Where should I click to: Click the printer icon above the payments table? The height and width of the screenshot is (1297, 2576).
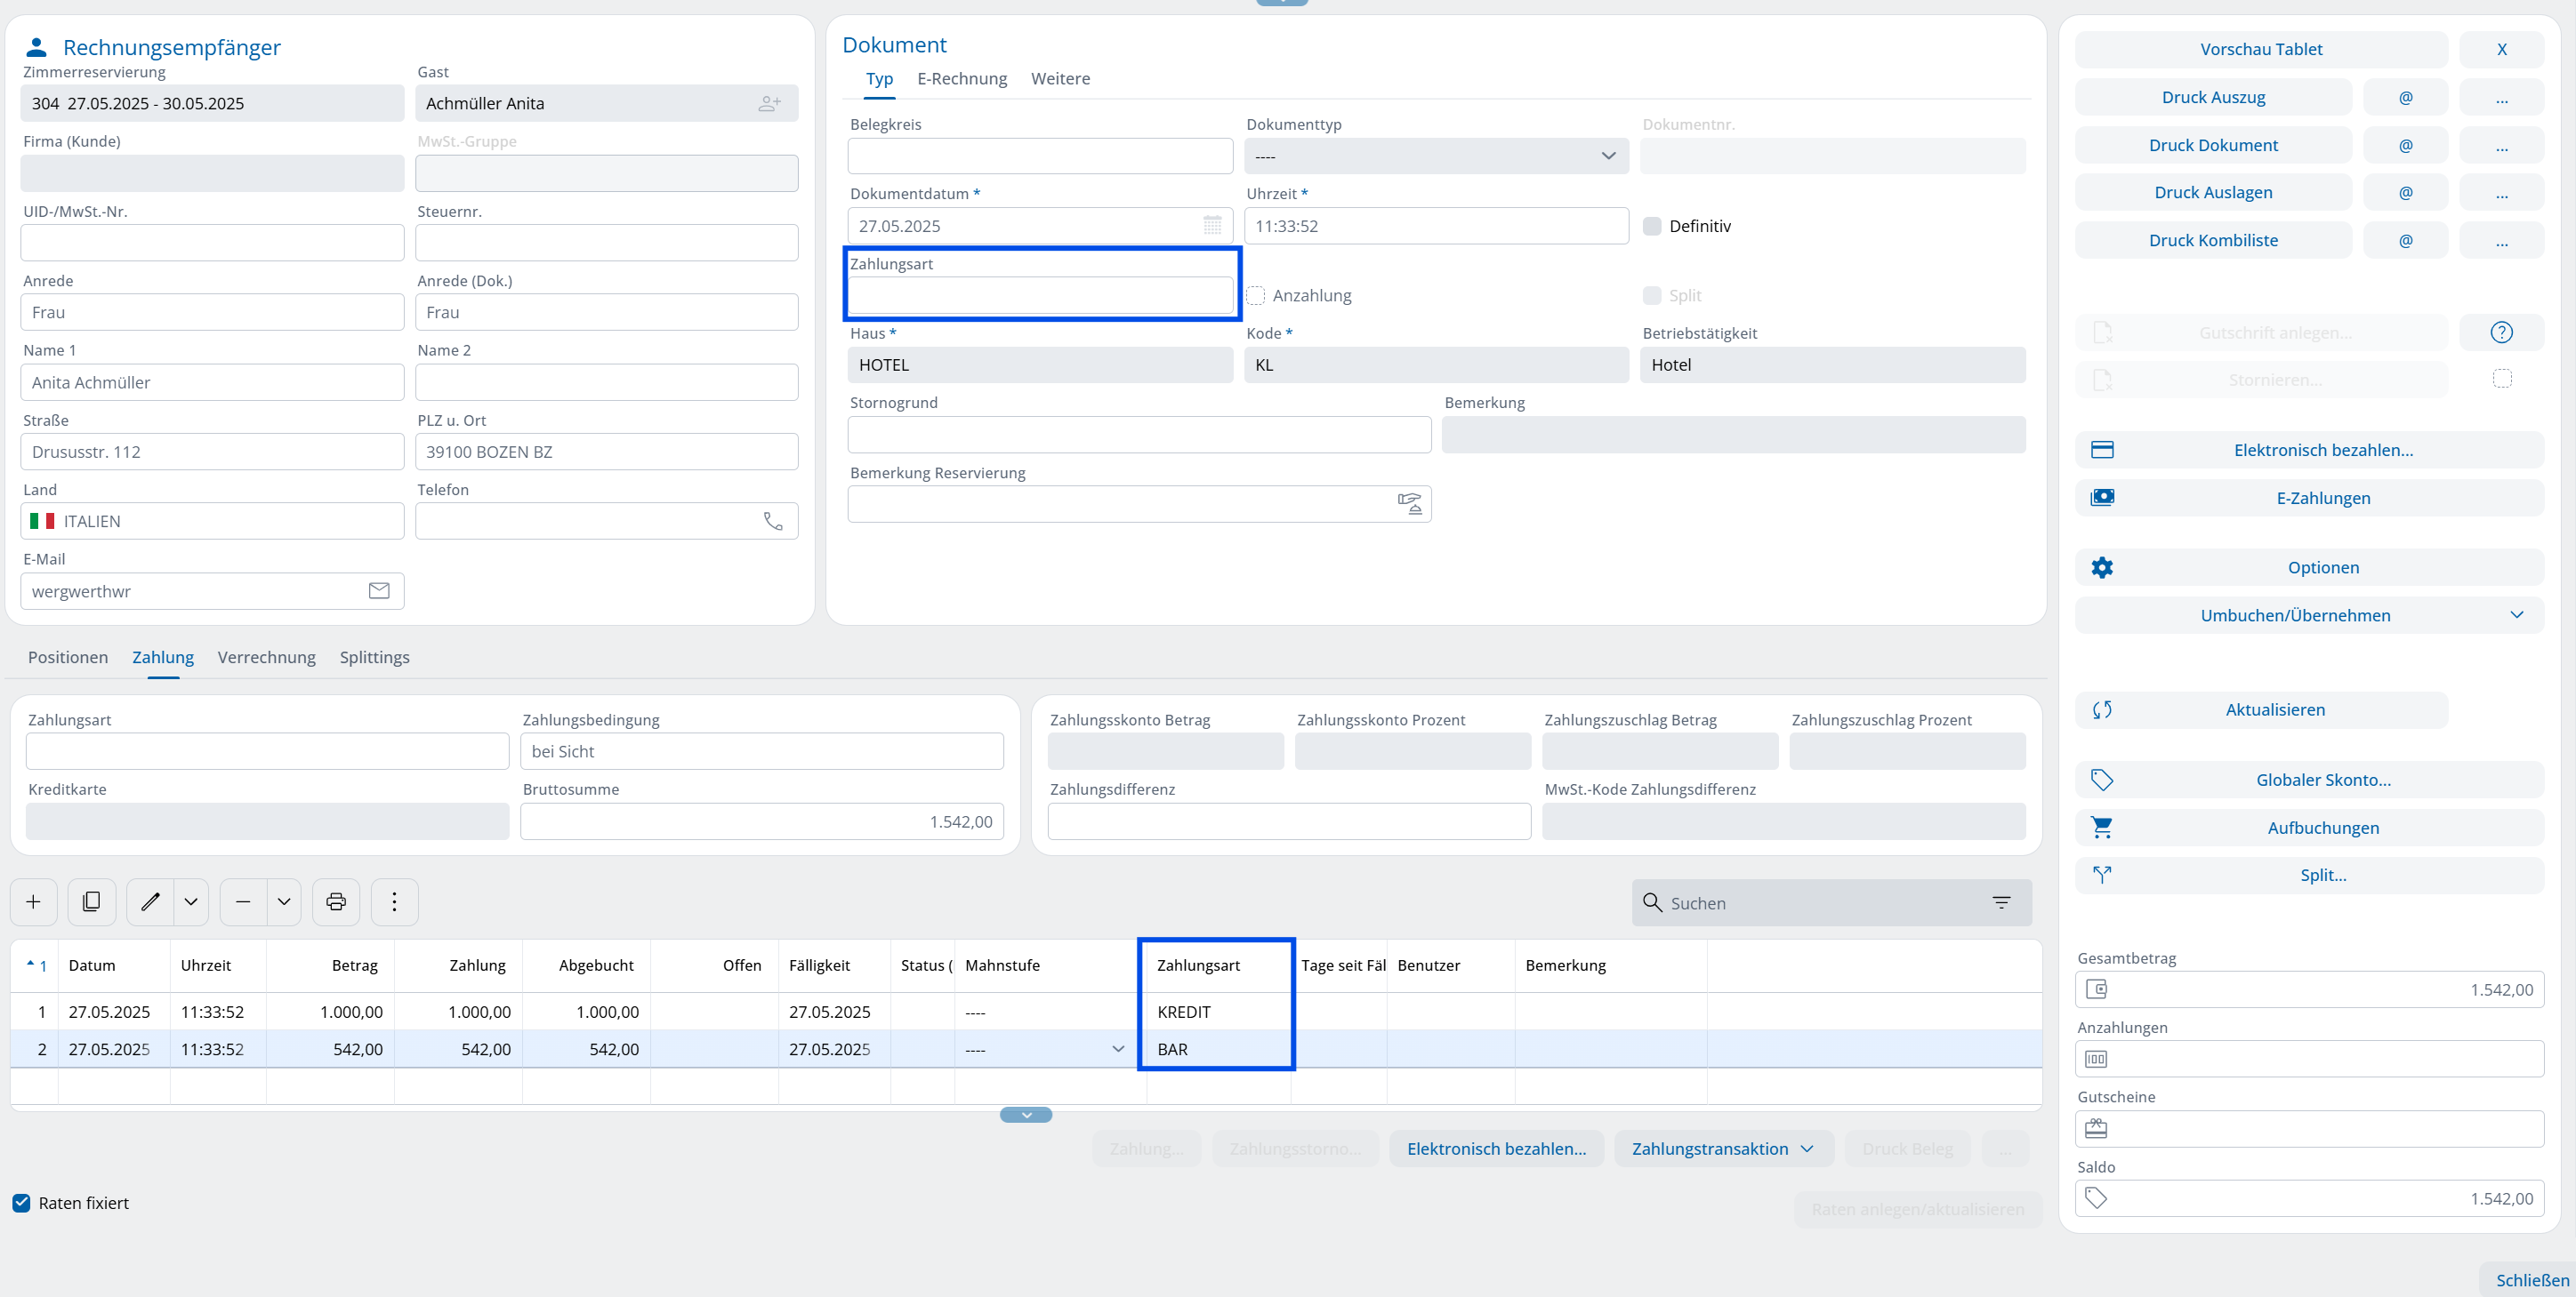336,902
